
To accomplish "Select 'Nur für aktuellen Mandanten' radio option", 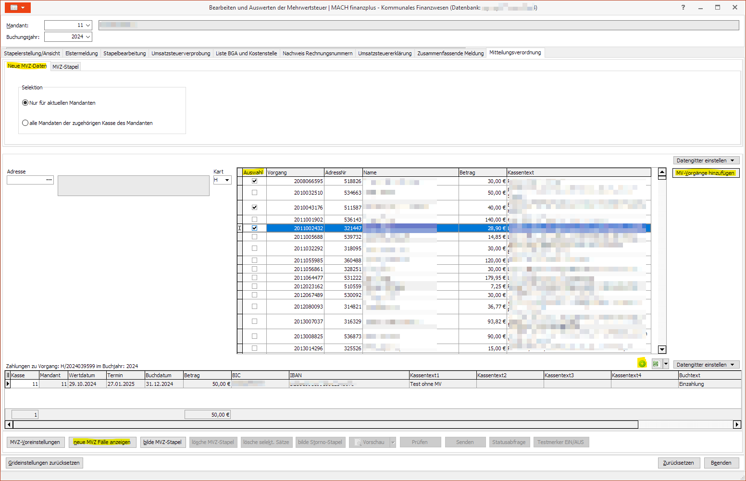I will 25,103.
